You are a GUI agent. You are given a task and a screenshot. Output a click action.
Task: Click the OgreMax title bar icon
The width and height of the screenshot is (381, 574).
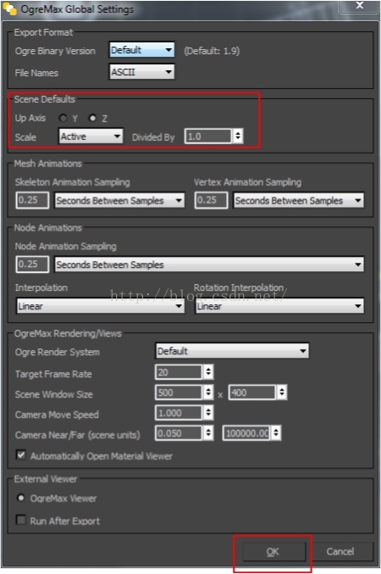[x=9, y=8]
